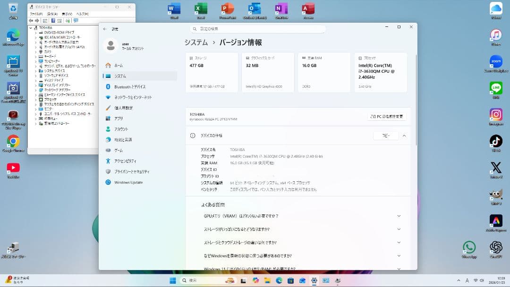510x287 pixels.
Task: Open Accessibility (アクセシビリティ) settings
Action: (x=140, y=161)
